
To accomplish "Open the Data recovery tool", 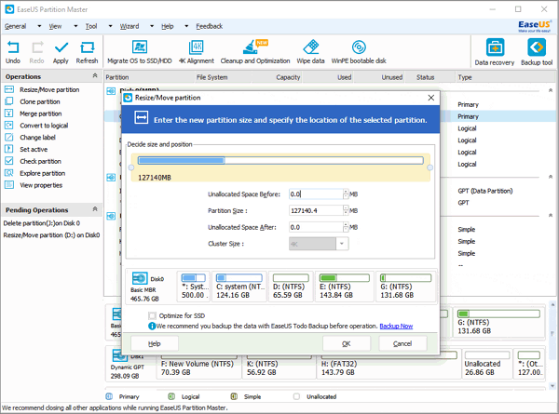I will point(495,52).
